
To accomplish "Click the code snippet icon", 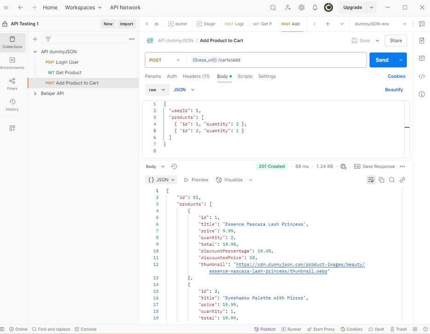I will 421,76.
